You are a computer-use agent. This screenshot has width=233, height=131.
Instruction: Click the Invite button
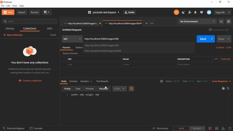pos(130,12)
